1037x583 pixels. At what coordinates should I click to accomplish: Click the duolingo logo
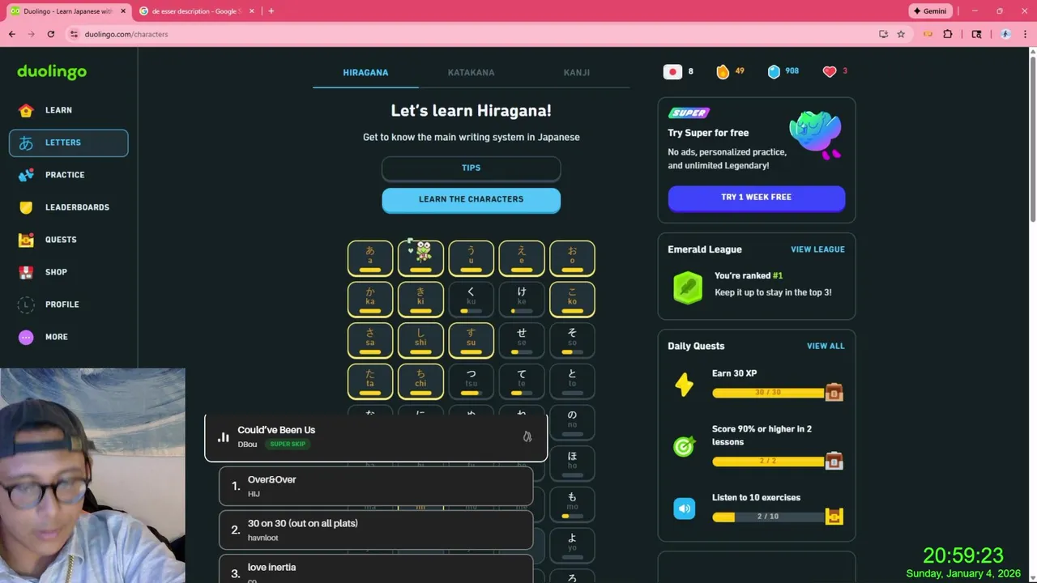pyautogui.click(x=52, y=72)
